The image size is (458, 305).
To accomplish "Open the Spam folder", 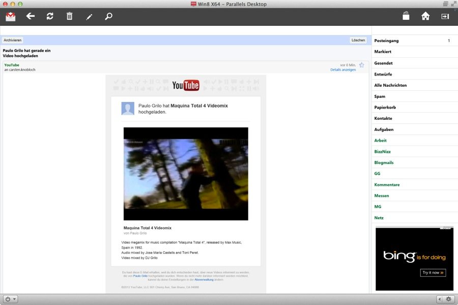I will point(415,96).
